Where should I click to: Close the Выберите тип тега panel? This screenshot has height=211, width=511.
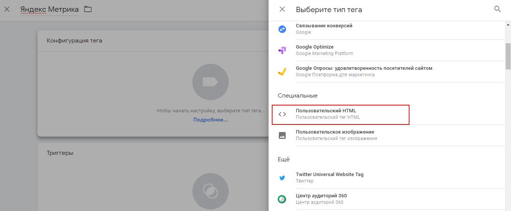click(282, 9)
